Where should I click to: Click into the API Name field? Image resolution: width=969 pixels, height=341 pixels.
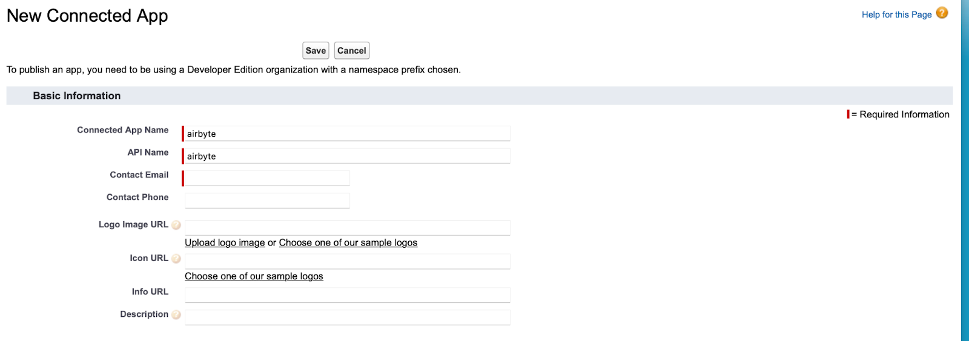[347, 156]
